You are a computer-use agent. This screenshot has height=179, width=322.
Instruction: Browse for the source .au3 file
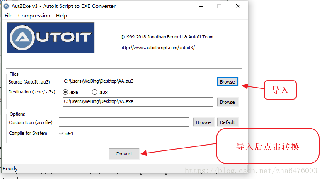click(228, 82)
